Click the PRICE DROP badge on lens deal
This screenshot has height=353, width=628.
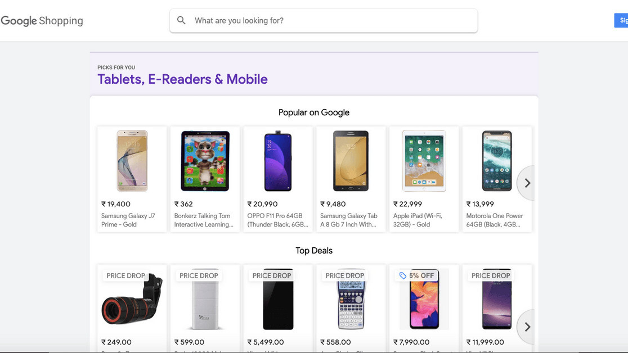tap(126, 276)
